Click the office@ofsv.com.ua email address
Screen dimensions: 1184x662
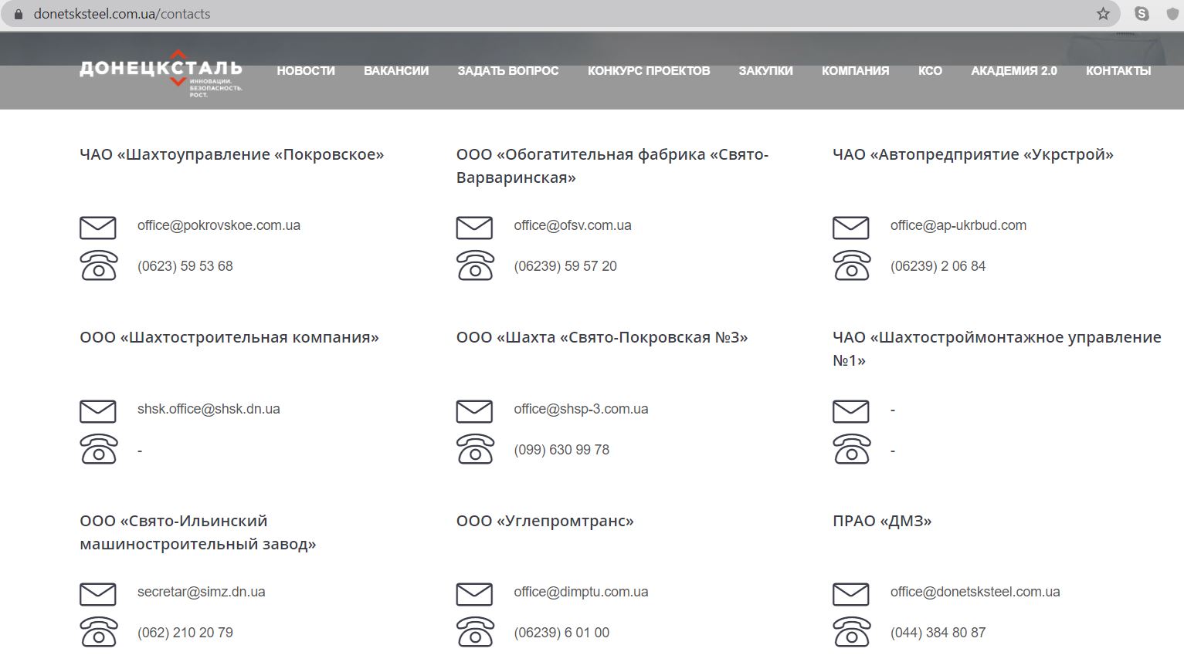(x=572, y=225)
